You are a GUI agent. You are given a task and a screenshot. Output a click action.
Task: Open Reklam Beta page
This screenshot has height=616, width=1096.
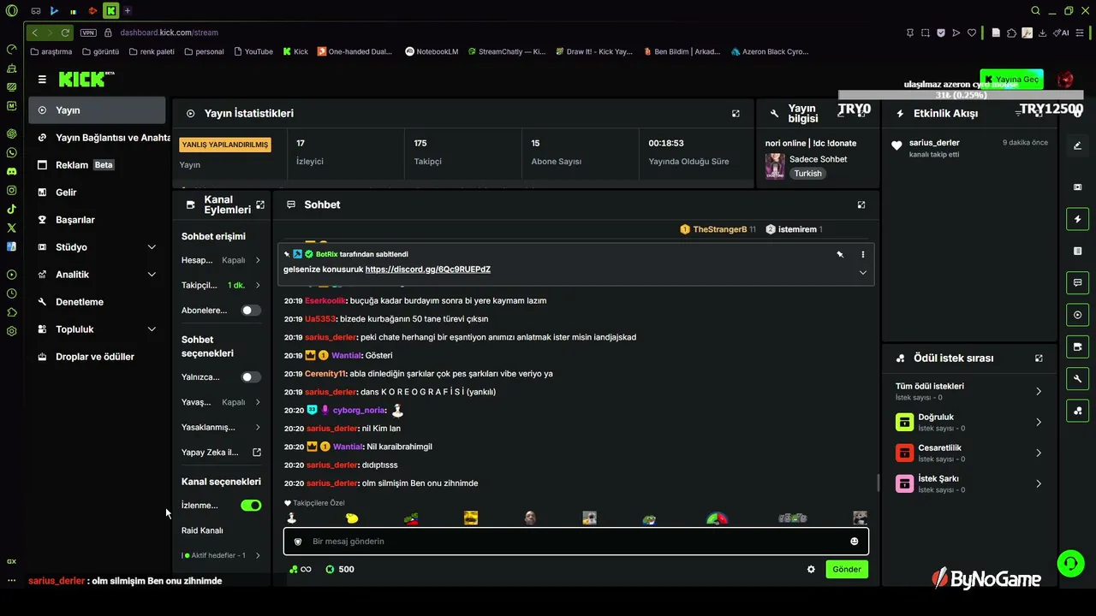click(97, 165)
